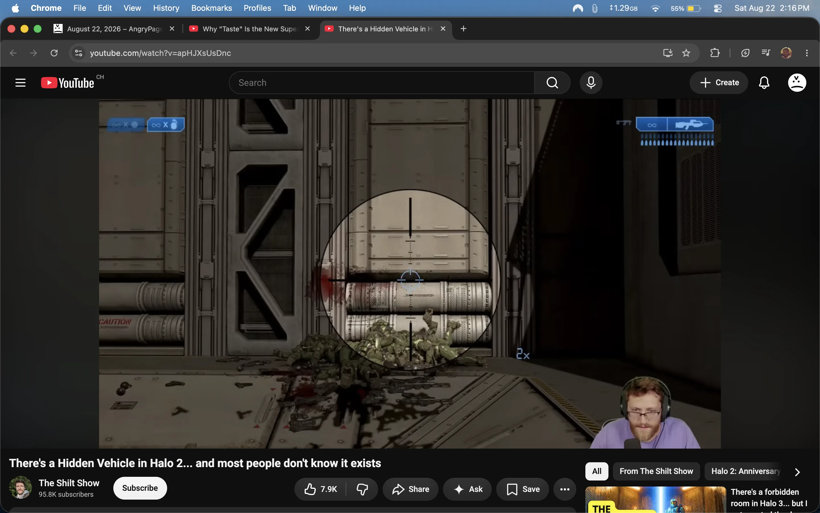Image resolution: width=820 pixels, height=513 pixels.
Task: Open the View menu
Action: pyautogui.click(x=132, y=8)
